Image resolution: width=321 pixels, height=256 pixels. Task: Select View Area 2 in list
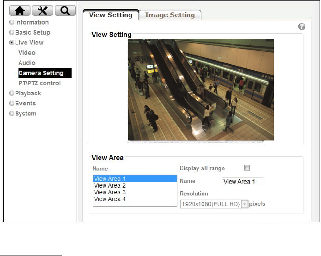pyautogui.click(x=135, y=185)
